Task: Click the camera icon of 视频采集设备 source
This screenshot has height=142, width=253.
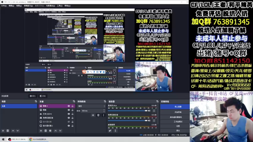Action: coord(41,118)
